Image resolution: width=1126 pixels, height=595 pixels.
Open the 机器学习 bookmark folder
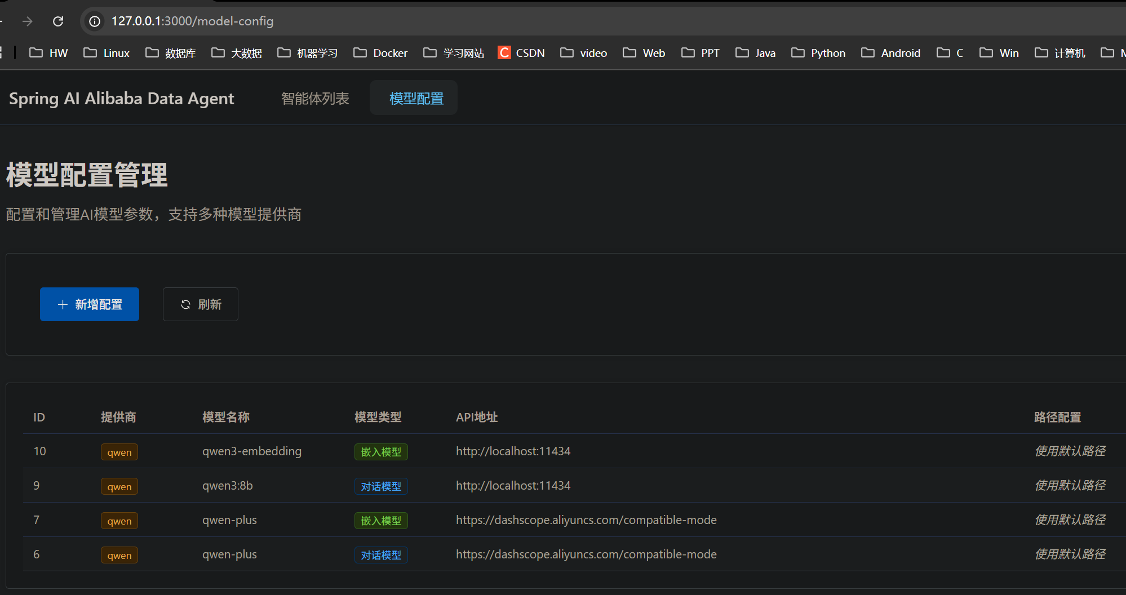click(307, 53)
